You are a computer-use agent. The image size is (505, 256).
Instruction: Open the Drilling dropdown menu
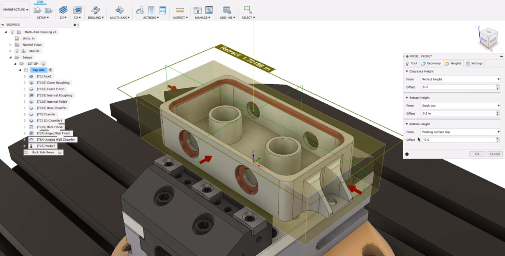pos(96,18)
